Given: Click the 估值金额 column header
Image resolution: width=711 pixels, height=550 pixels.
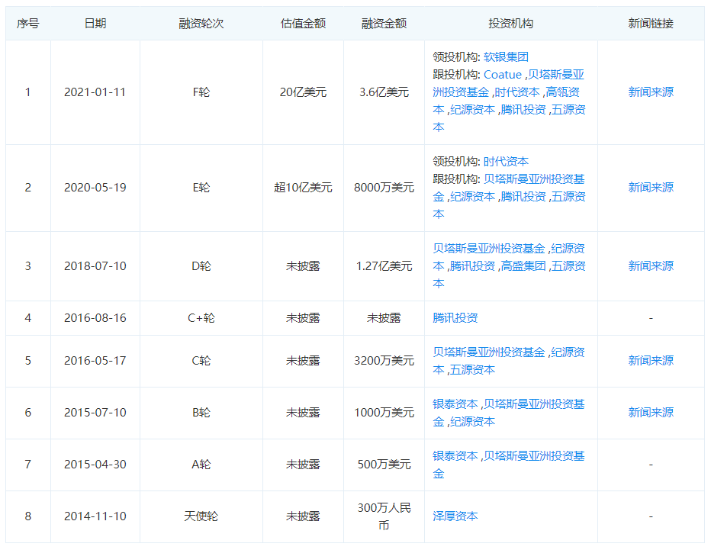Looking at the screenshot, I should coord(303,24).
